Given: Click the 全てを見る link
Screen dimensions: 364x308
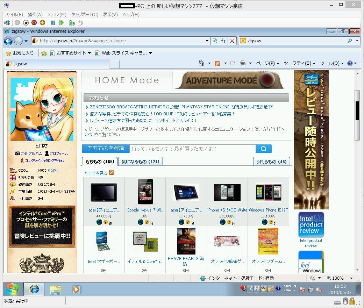Looking at the screenshot, I should pos(97,173).
